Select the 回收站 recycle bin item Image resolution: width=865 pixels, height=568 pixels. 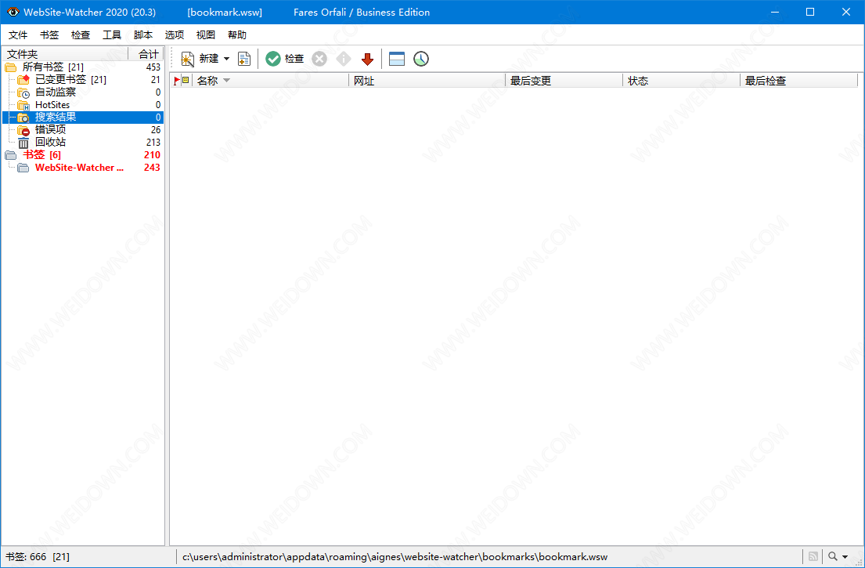pos(51,143)
